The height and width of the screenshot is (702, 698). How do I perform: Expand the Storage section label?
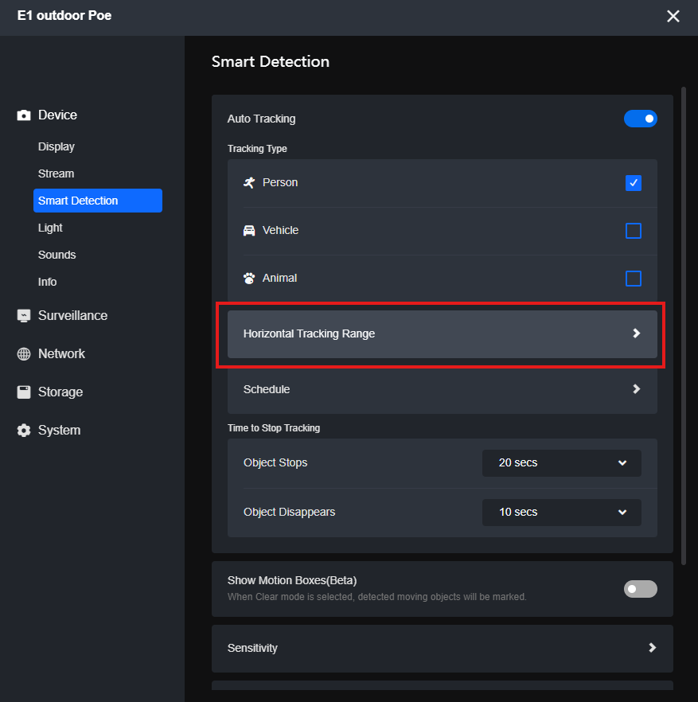click(x=60, y=392)
